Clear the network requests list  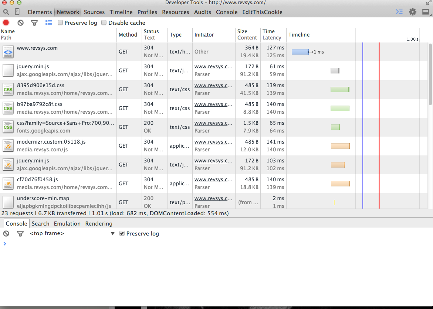click(20, 23)
